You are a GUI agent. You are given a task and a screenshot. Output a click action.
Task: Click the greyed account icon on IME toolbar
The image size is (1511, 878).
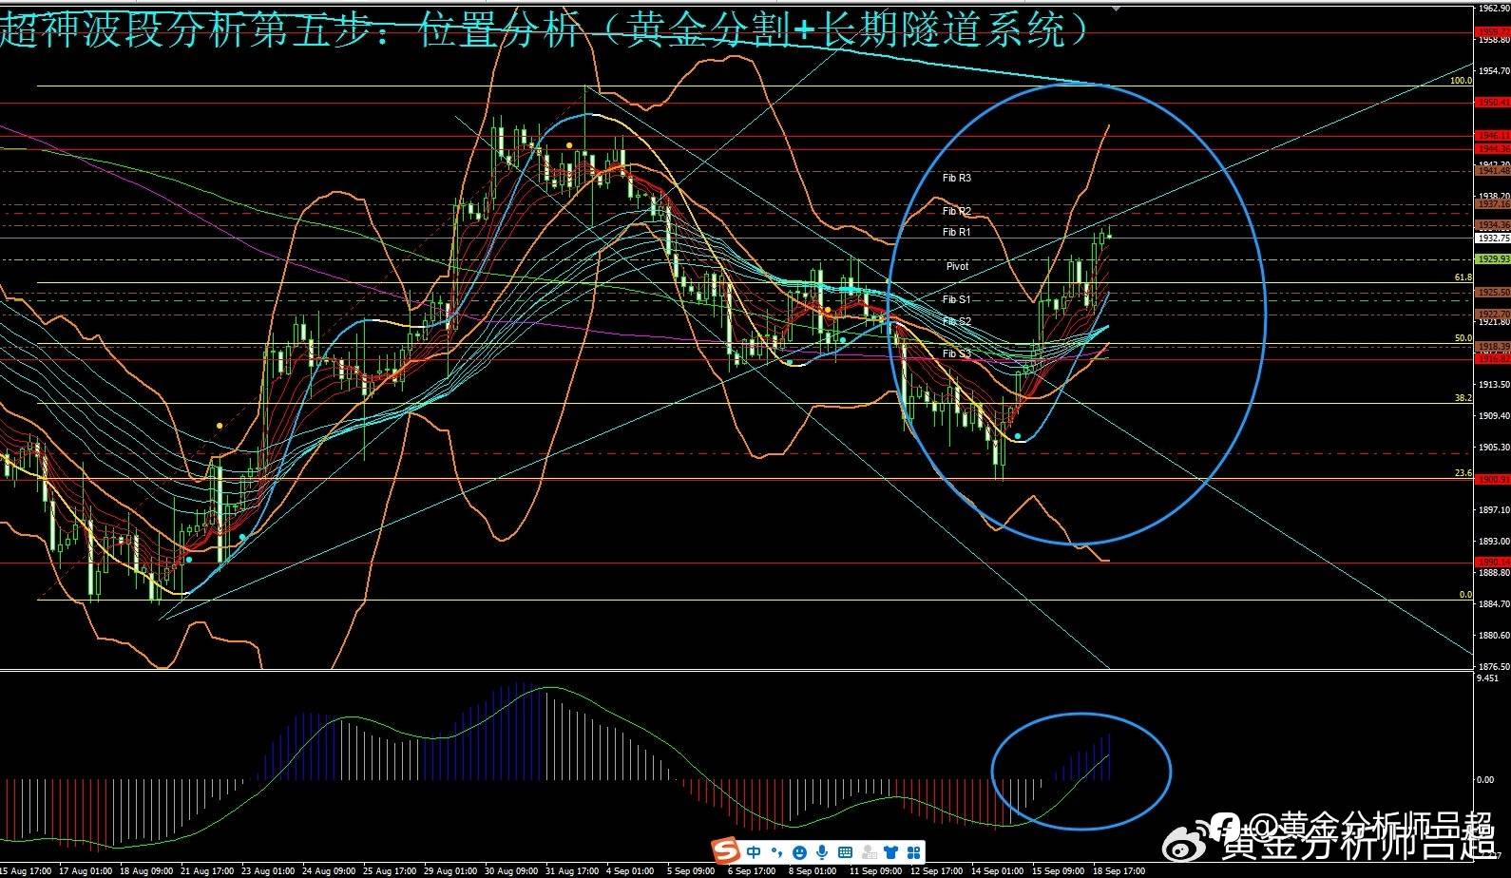pyautogui.click(x=869, y=851)
